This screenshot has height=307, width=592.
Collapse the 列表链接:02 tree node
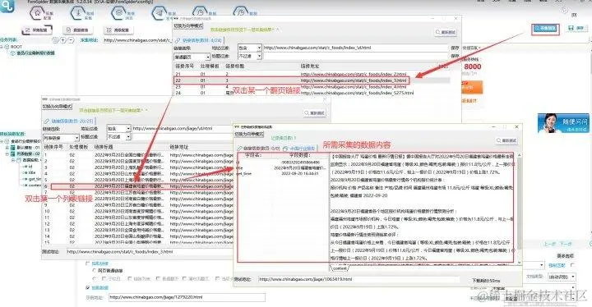coord(7,153)
